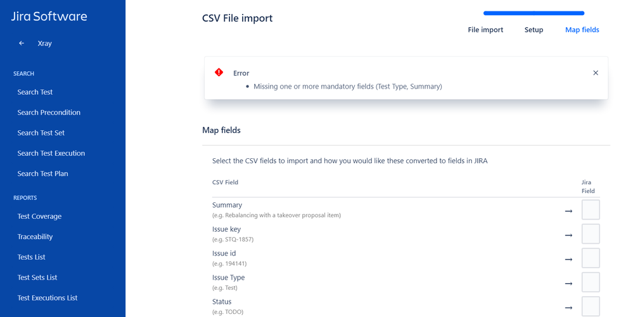Click the arrow icon in the Summary row
The width and height of the screenshot is (633, 317).
pyautogui.click(x=568, y=211)
